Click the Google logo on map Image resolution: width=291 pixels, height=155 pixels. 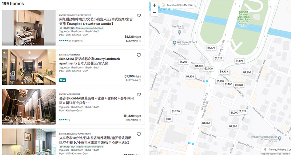point(156,152)
